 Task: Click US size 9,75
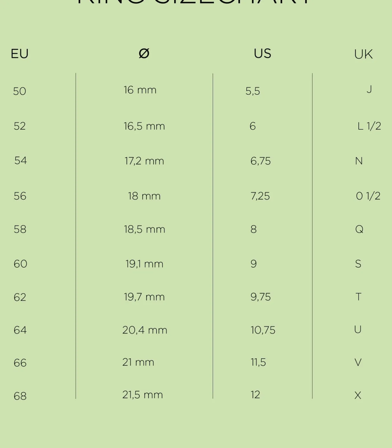[260, 297]
